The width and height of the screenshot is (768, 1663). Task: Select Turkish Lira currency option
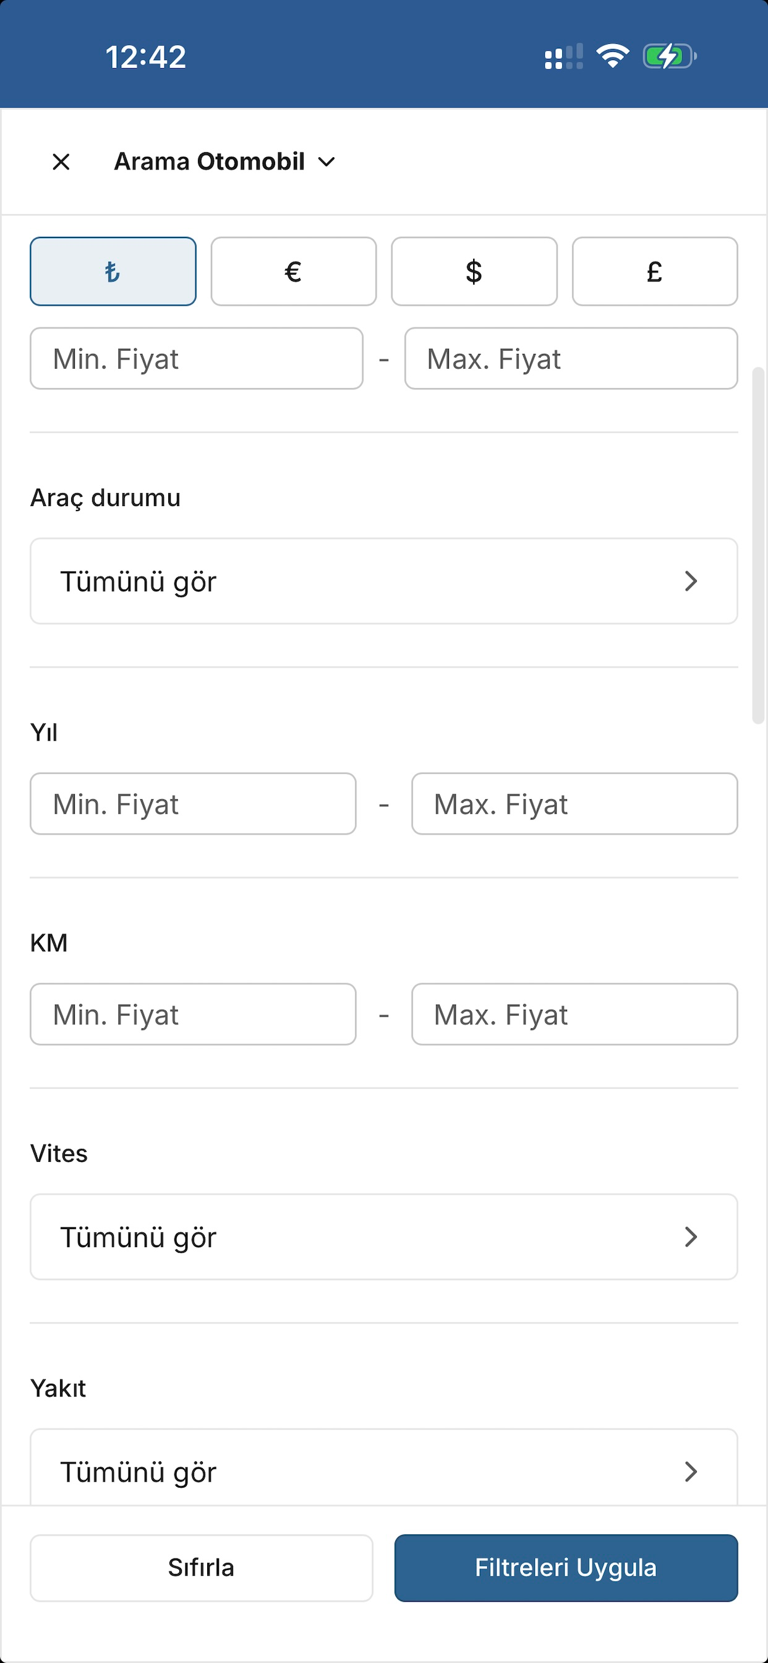pos(113,271)
